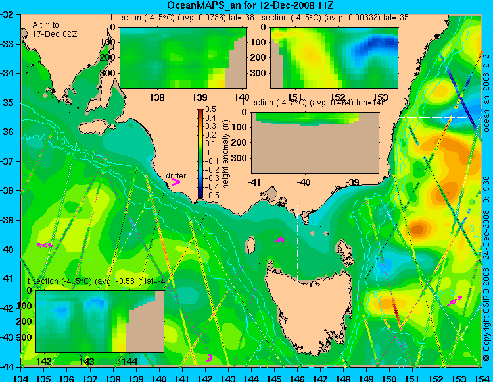Click the 142 tick label under the lat=-41 inset

click(x=44, y=362)
